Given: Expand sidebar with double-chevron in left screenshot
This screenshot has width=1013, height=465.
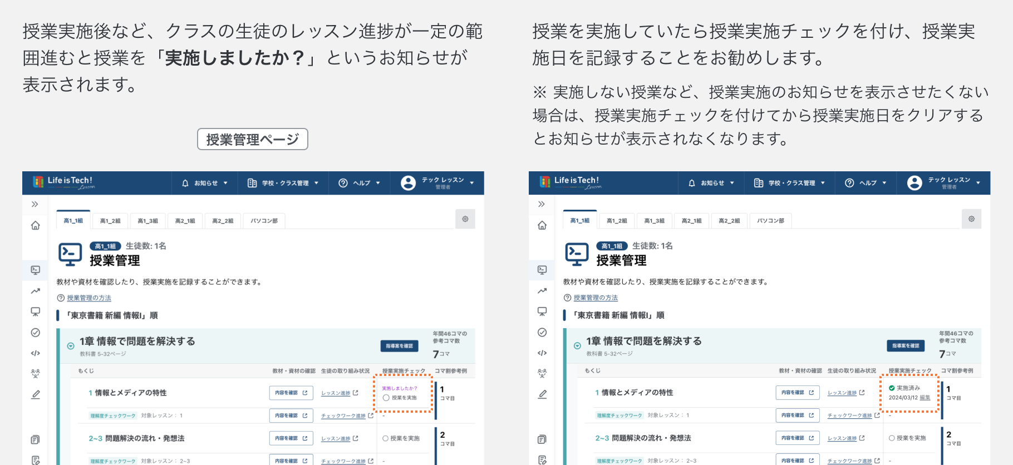Looking at the screenshot, I should coord(35,204).
